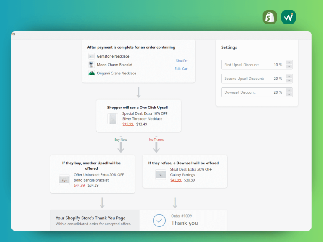Focus the Downsell Discount field
323x242 pixels.
[257, 92]
